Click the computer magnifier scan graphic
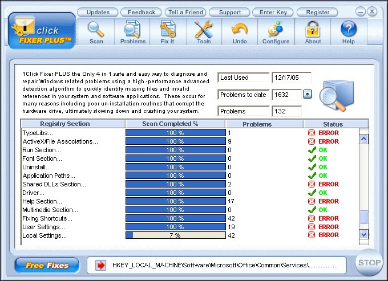 click(x=337, y=95)
